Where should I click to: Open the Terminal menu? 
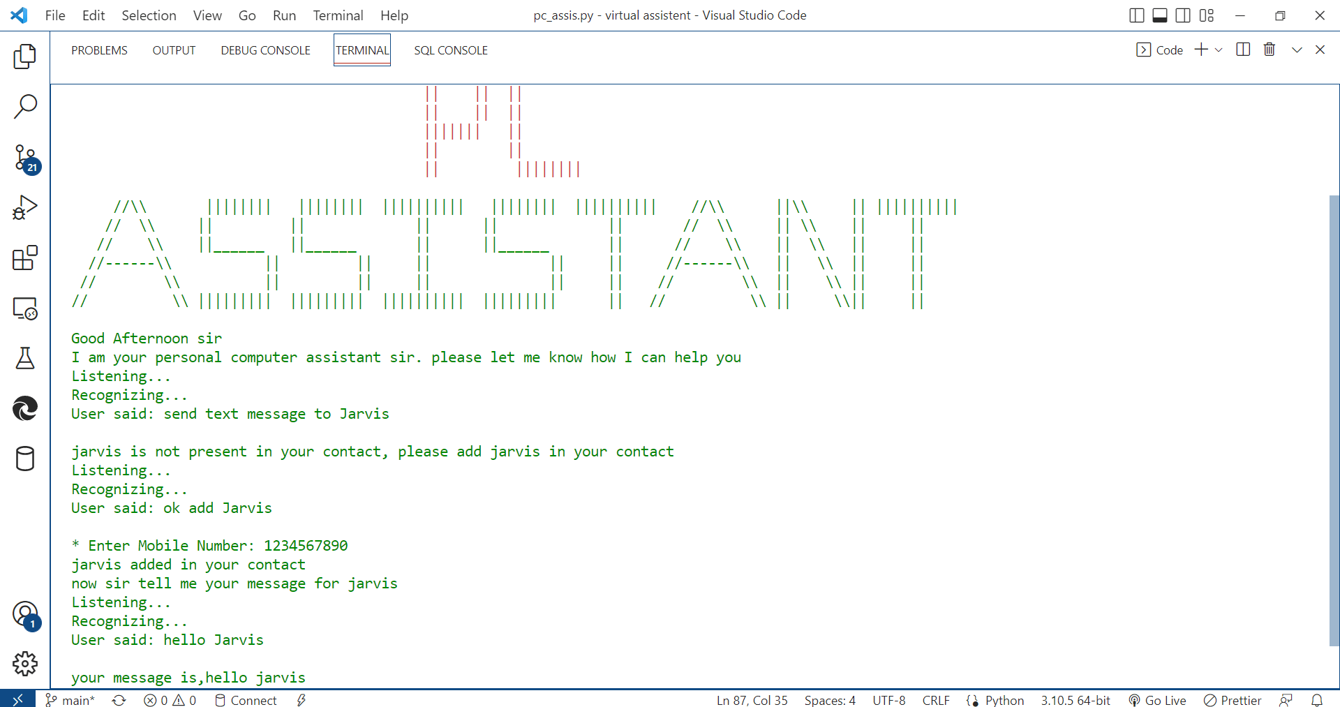[x=338, y=15]
